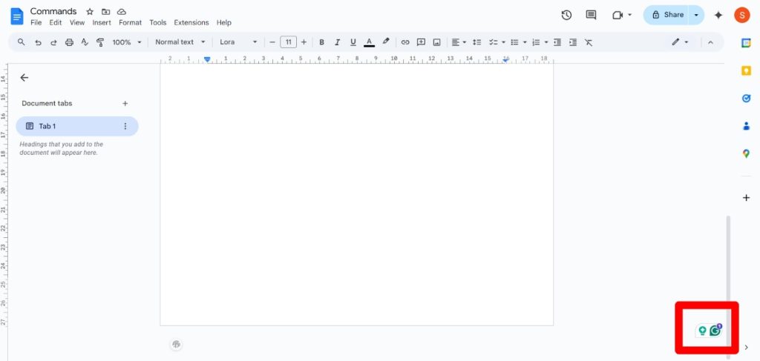Toggle italic formatting

338,42
